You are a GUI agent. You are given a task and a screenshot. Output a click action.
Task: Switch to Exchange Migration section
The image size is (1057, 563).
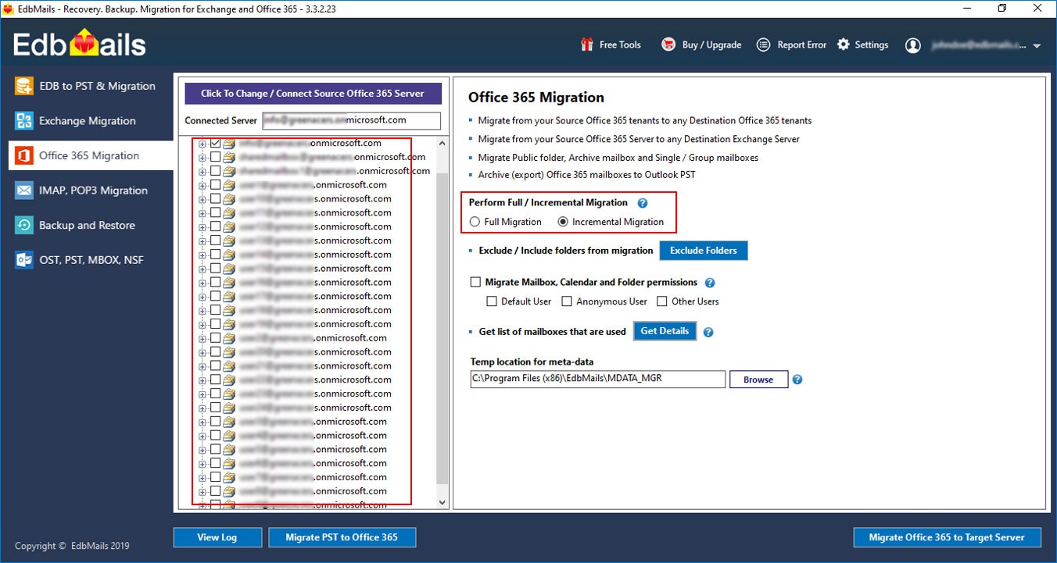pos(90,121)
